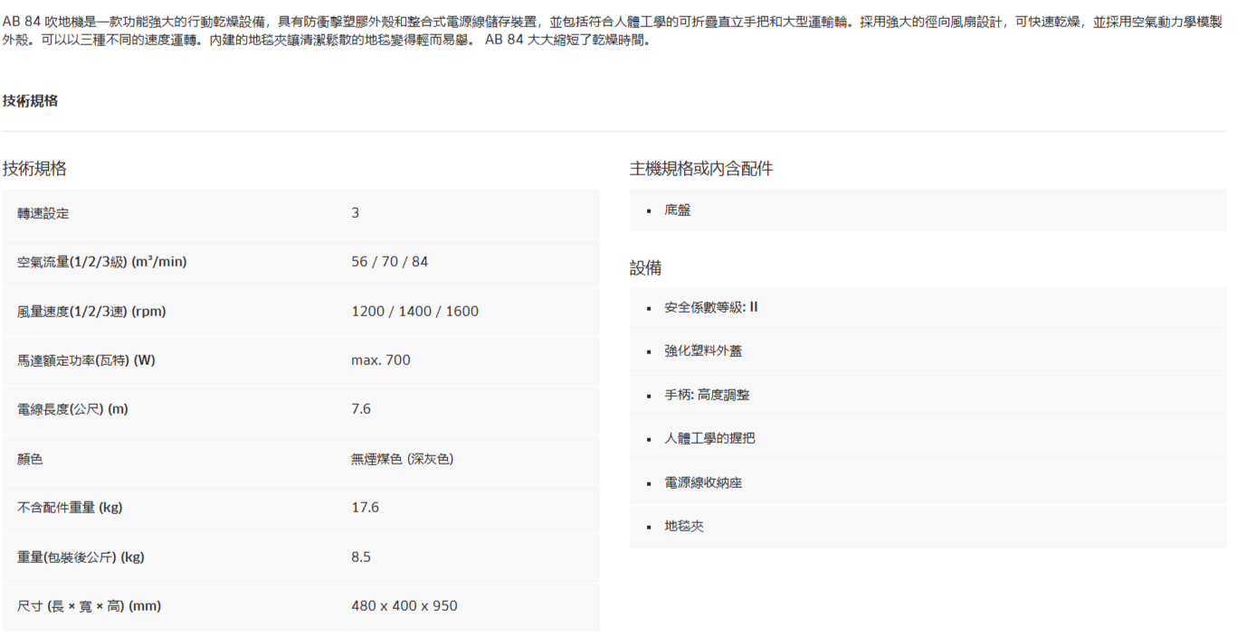
Task: Click the 空氣流量(1/2/3級) label
Action: click(102, 262)
